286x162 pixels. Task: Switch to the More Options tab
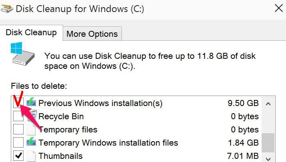(x=92, y=34)
